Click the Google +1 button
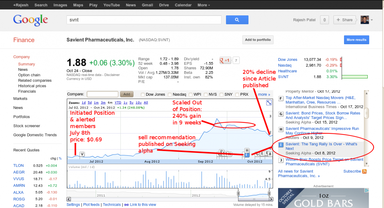This screenshot has height=208, width=384. tap(225, 60)
